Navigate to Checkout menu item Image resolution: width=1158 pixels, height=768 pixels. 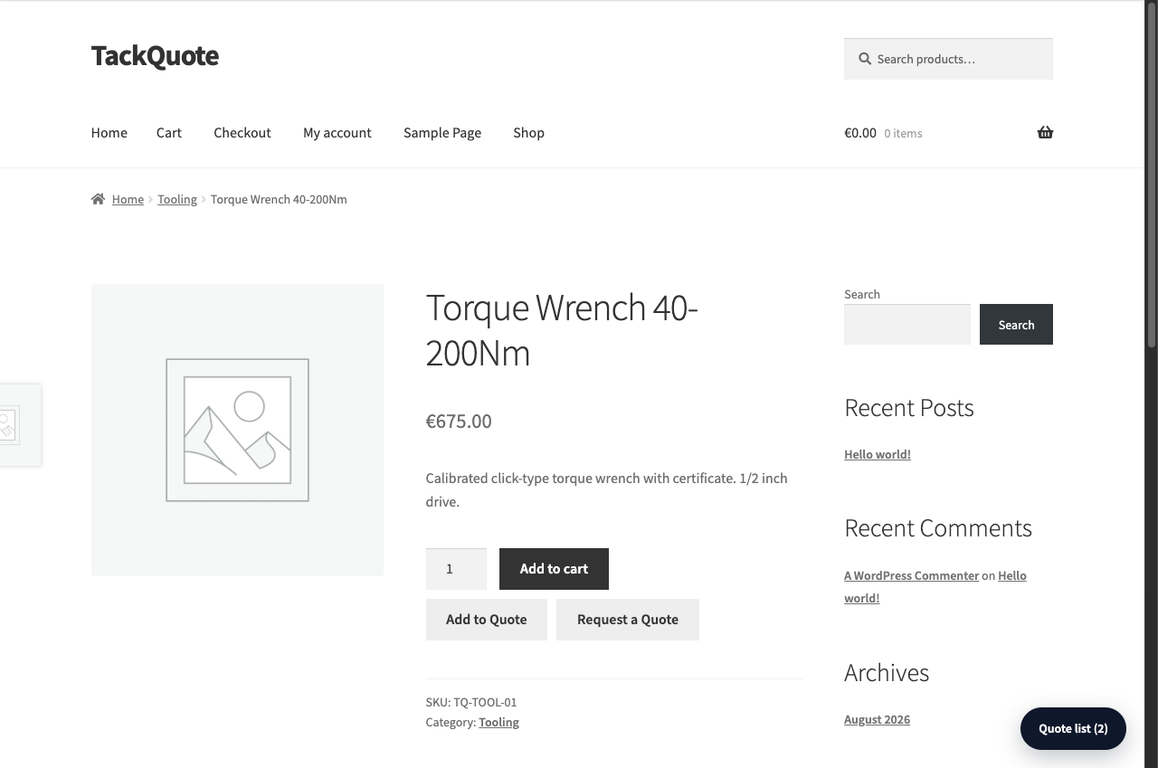[242, 133]
